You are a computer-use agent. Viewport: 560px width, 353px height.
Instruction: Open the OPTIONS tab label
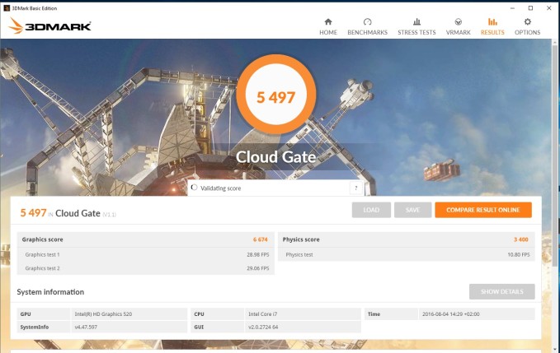click(528, 32)
